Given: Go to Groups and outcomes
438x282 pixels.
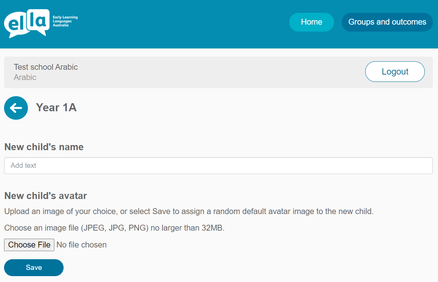Looking at the screenshot, I should 387,22.
